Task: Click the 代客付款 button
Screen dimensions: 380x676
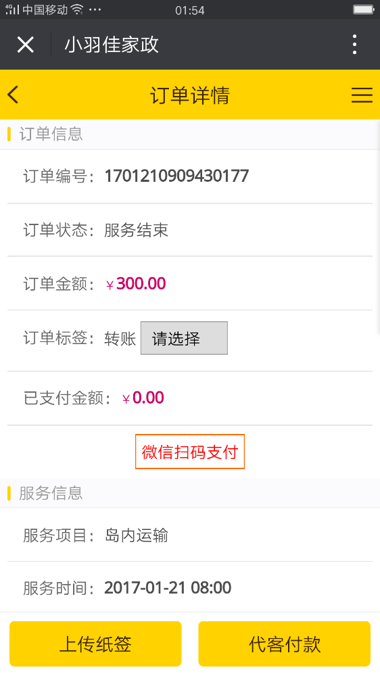Action: 284,644
